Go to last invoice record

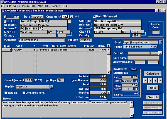(x=160, y=81)
